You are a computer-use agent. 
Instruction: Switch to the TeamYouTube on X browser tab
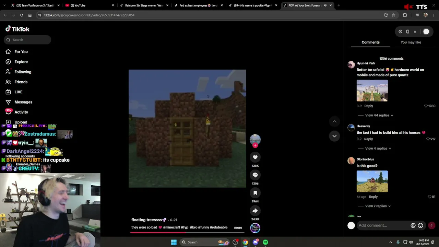pos(35,5)
